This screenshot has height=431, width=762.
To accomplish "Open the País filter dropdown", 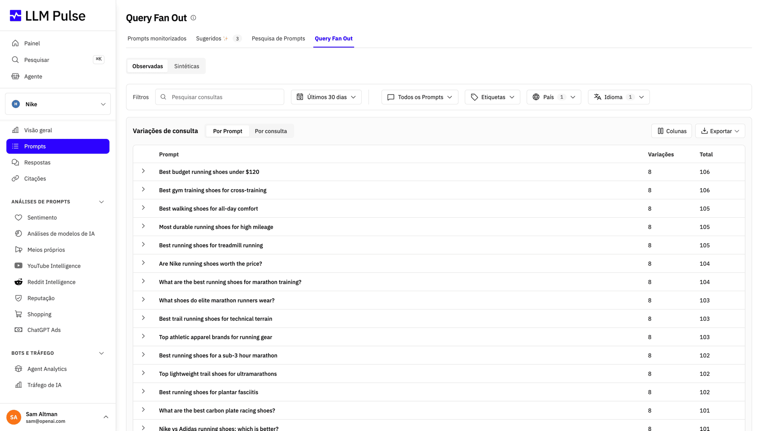I will tap(554, 97).
